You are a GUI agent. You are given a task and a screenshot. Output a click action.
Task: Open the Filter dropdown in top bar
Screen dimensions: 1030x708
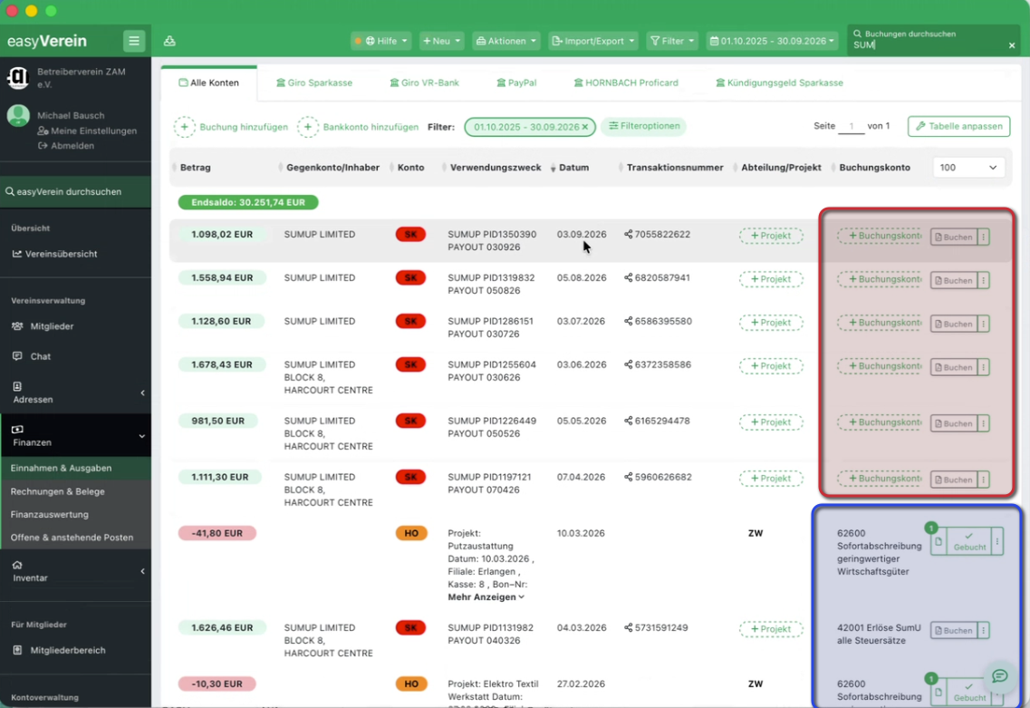(672, 41)
